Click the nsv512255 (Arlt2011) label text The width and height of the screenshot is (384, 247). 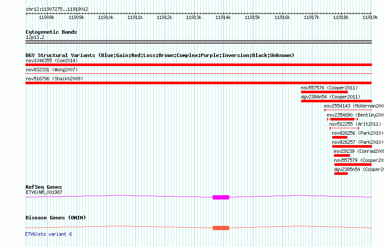(x=356, y=124)
